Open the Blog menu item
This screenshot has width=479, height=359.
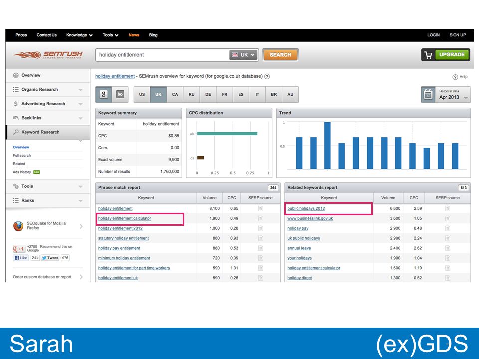[x=153, y=35]
